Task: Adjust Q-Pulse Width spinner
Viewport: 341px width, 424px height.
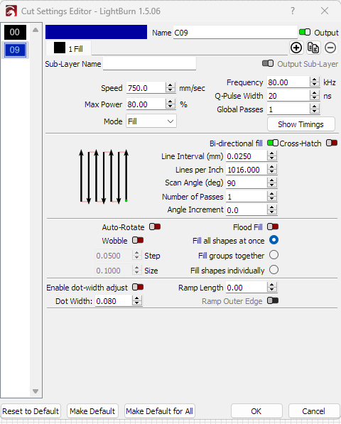Action: [x=314, y=95]
